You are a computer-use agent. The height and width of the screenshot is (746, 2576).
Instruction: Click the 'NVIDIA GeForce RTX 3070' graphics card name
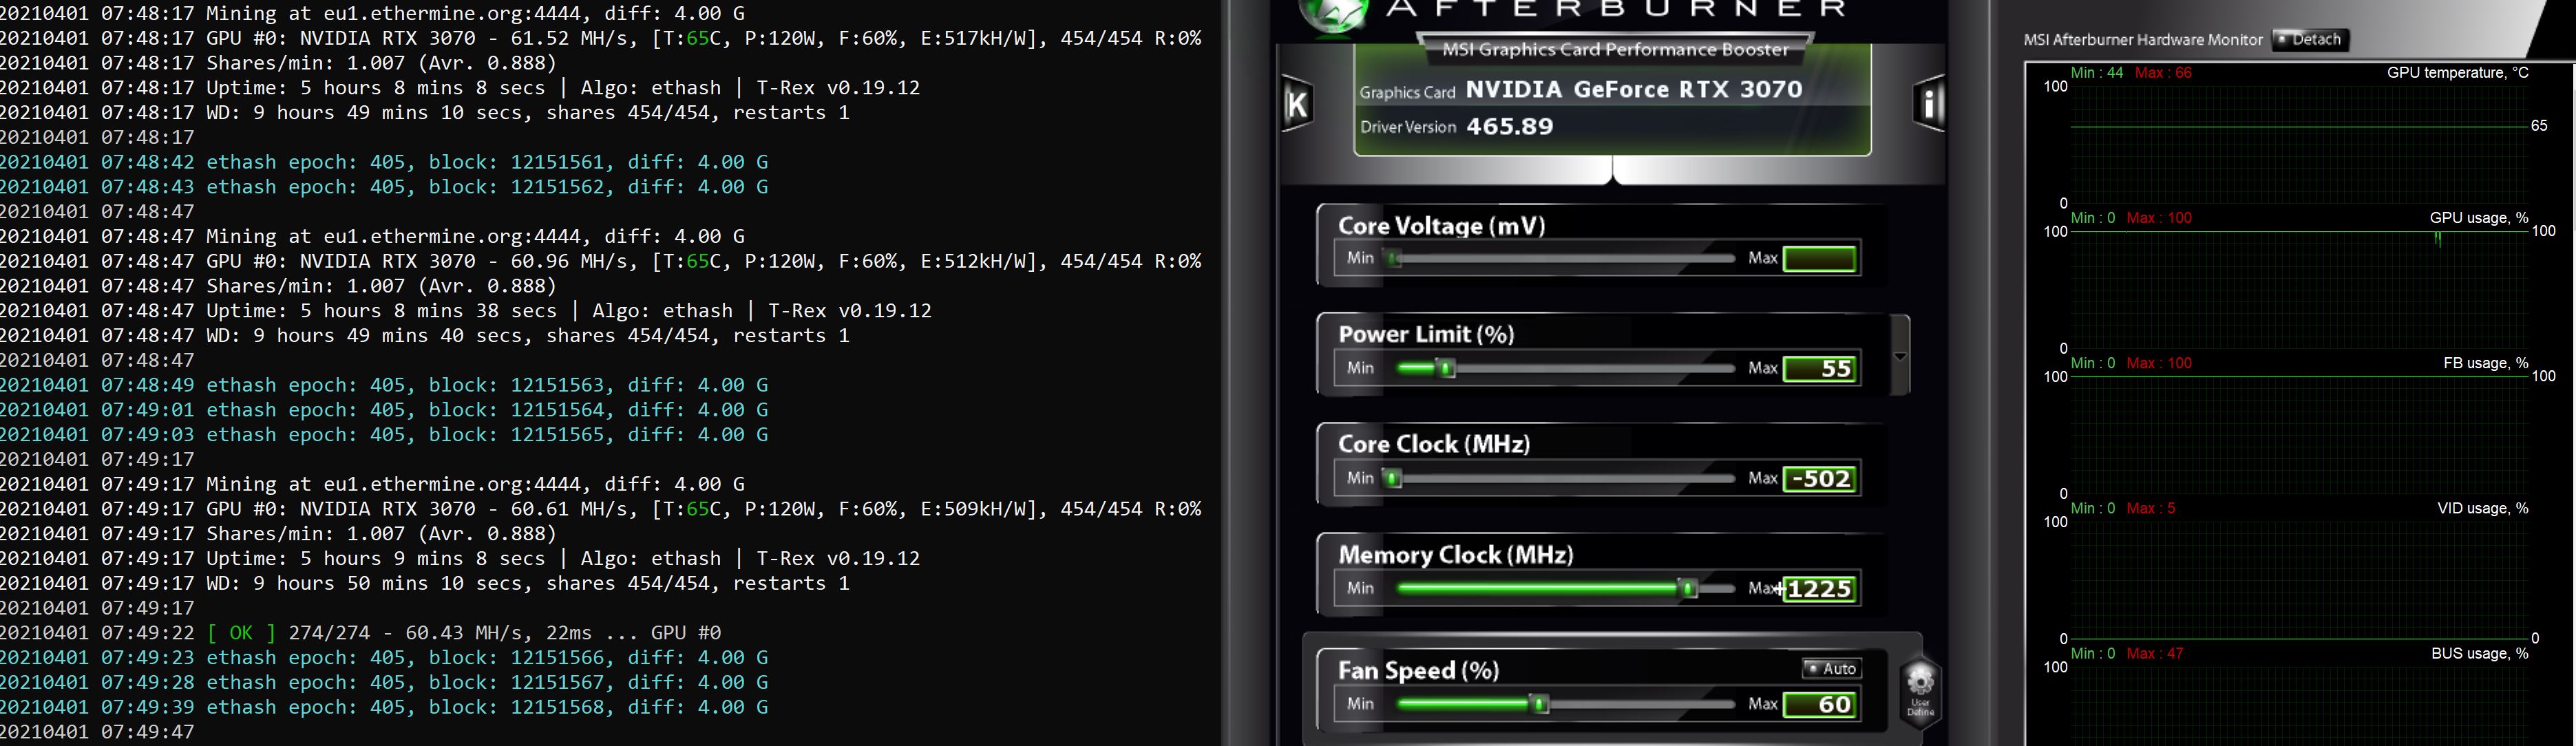[x=1634, y=89]
